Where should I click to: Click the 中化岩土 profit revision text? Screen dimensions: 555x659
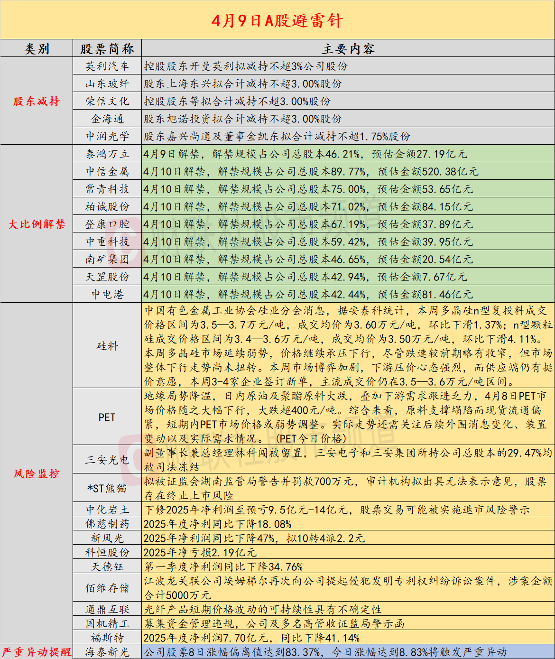pos(337,510)
